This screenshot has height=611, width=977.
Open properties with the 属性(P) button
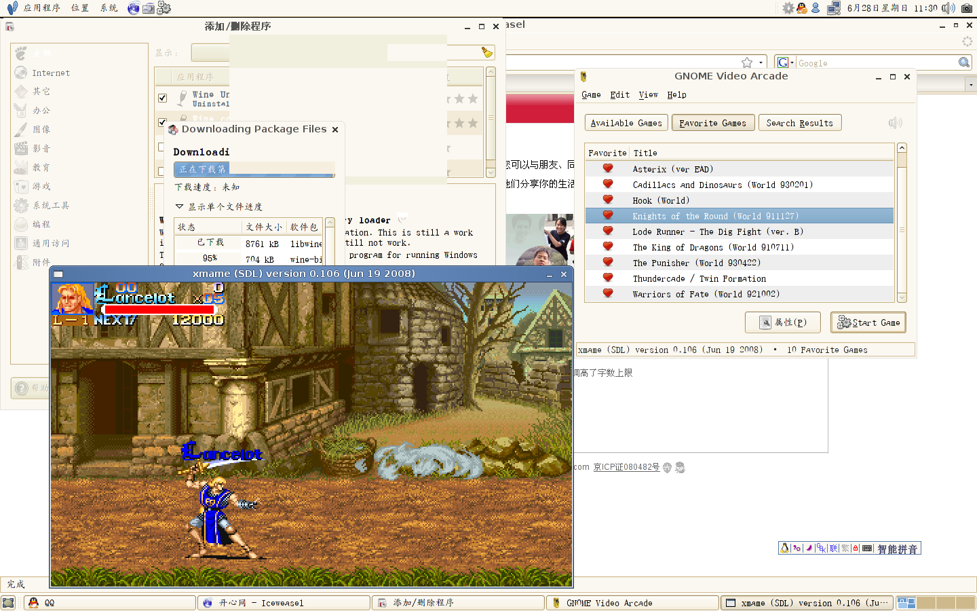[x=783, y=322]
